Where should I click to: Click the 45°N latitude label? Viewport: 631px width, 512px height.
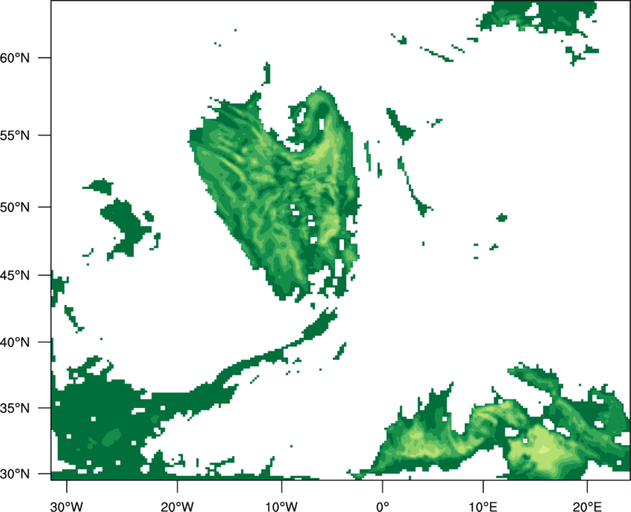click(x=15, y=275)
